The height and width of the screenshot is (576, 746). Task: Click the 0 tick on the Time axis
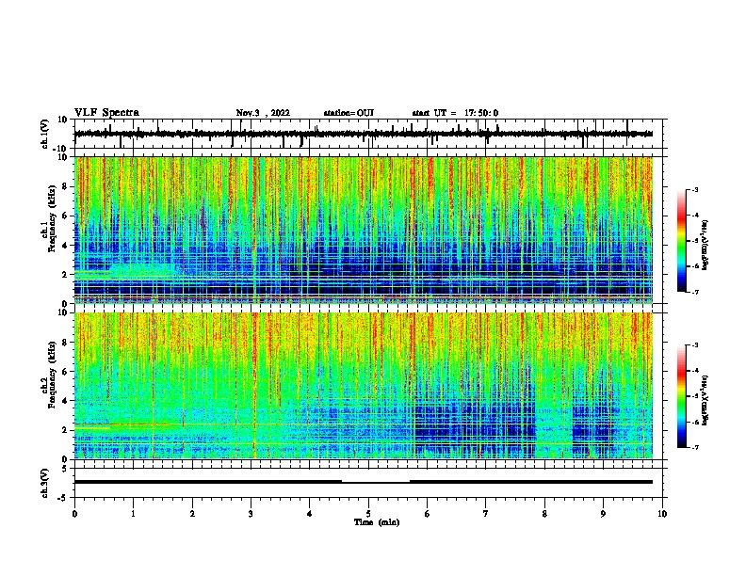click(74, 514)
